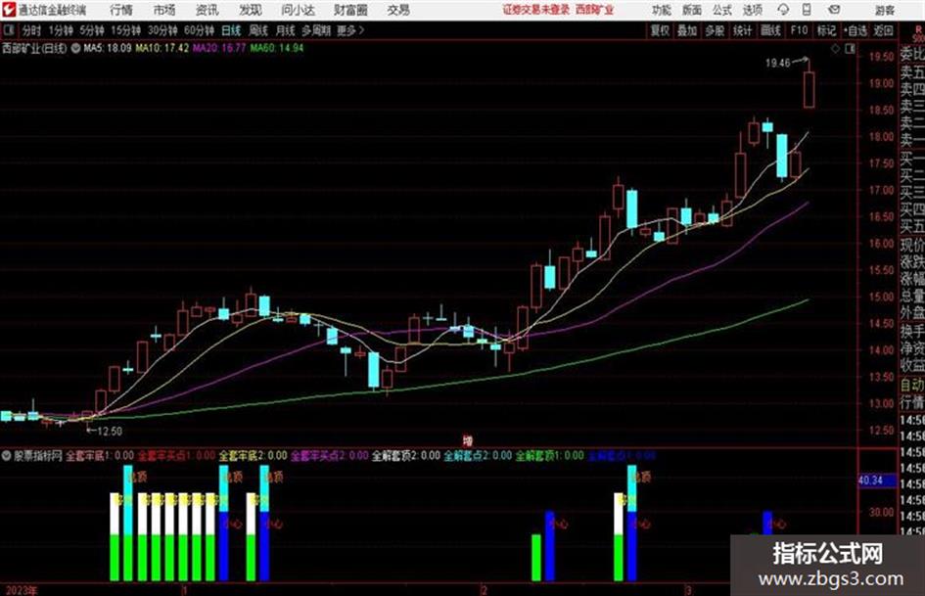Open the message envelope icon
925x596 pixels.
click(834, 10)
